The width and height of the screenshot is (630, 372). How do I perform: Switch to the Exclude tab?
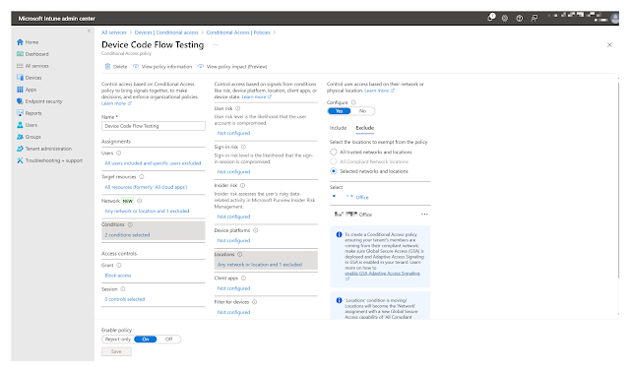point(365,128)
